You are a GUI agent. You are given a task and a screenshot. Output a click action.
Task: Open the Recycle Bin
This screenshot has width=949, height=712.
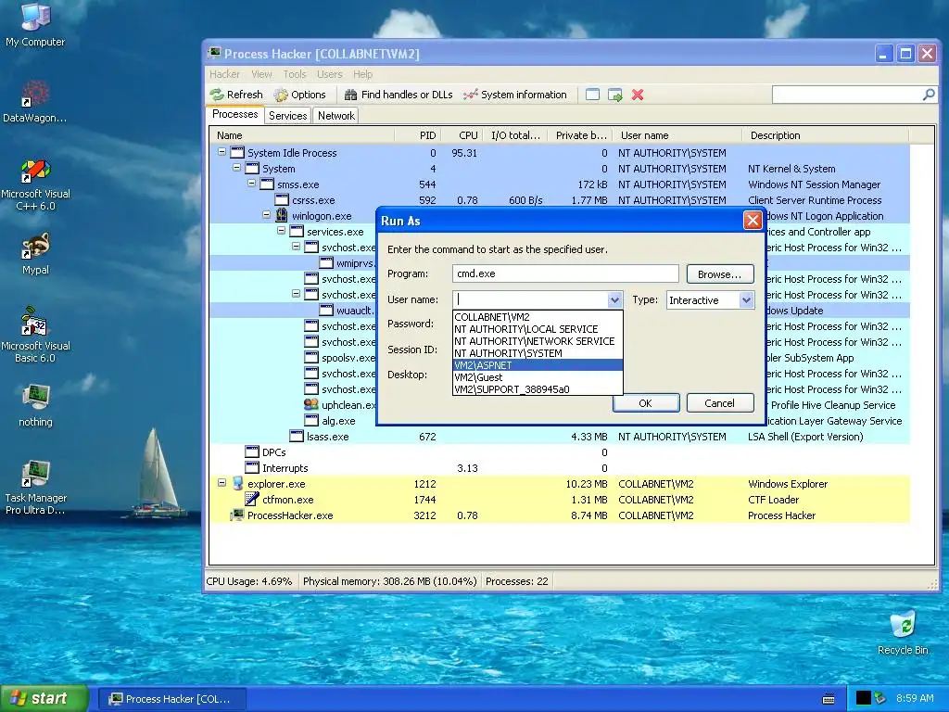903,632
